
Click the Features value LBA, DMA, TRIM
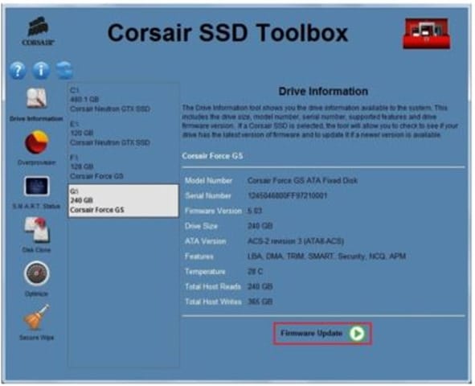coord(326,257)
